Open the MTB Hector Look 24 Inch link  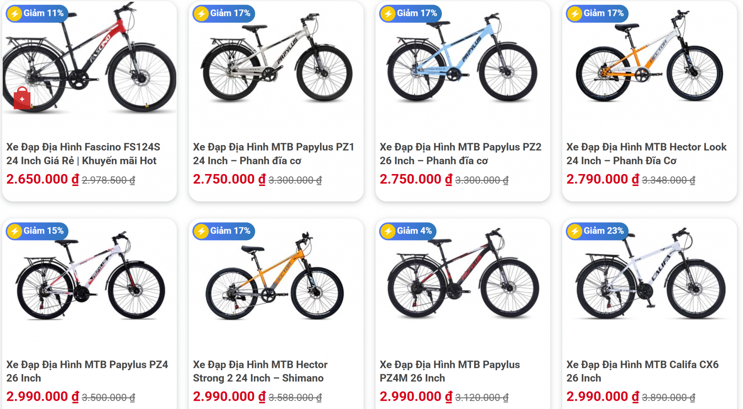click(x=646, y=154)
